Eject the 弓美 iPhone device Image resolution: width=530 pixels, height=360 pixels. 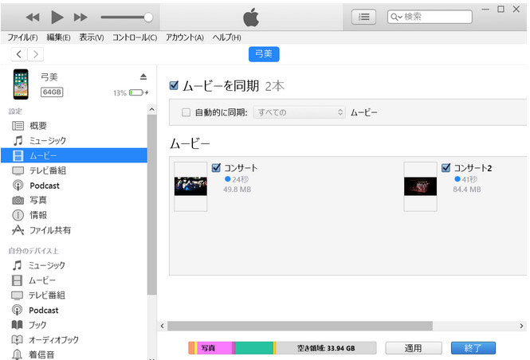coord(143,76)
